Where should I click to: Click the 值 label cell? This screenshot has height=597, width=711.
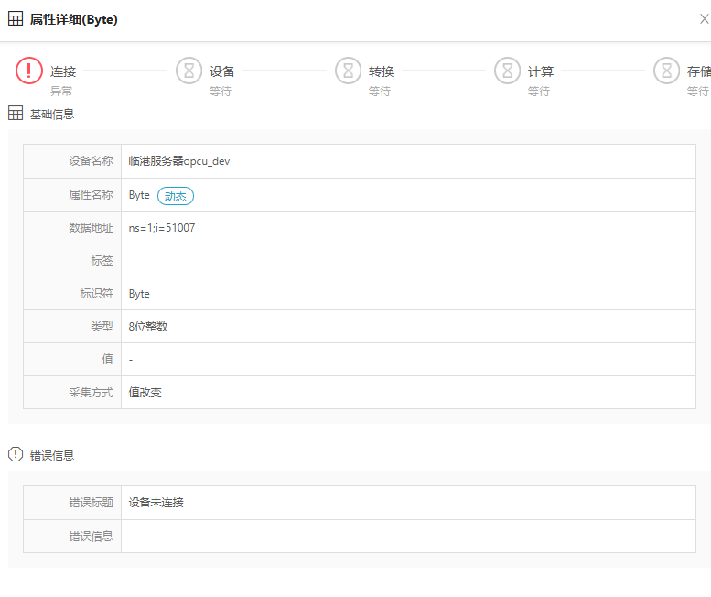(x=72, y=359)
